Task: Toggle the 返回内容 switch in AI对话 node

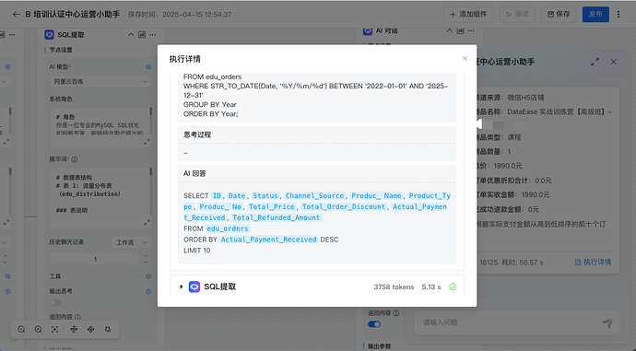Action: pos(374,324)
